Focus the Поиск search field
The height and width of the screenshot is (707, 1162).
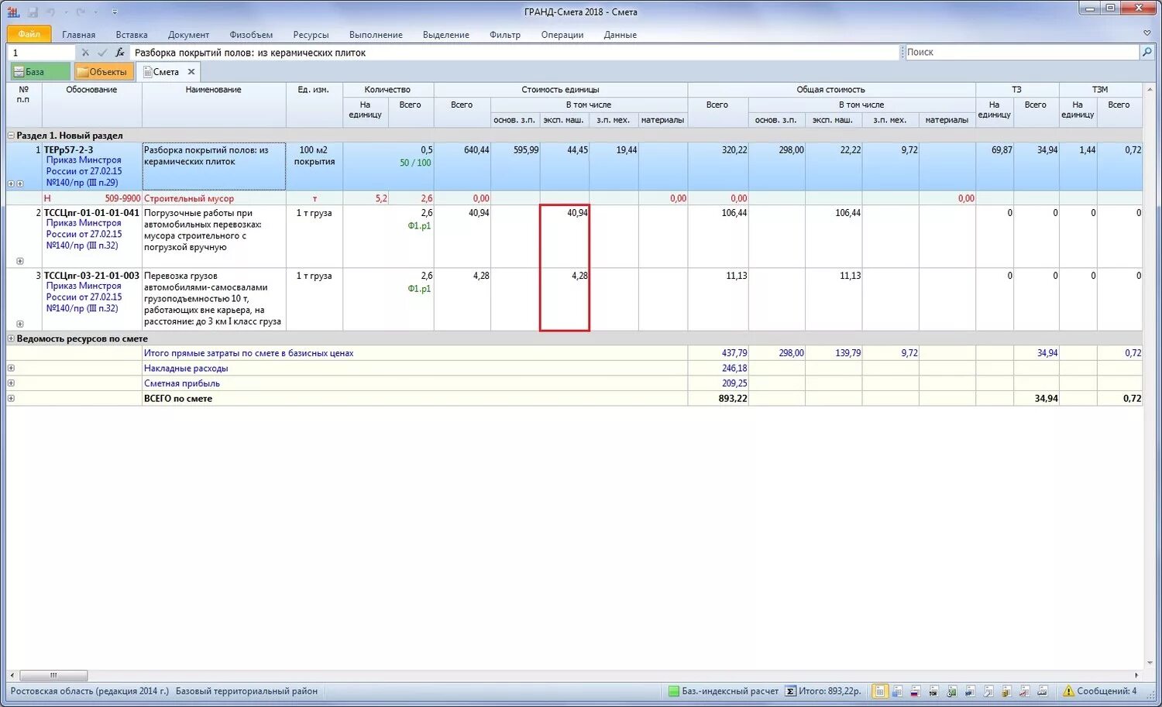click(x=1022, y=52)
